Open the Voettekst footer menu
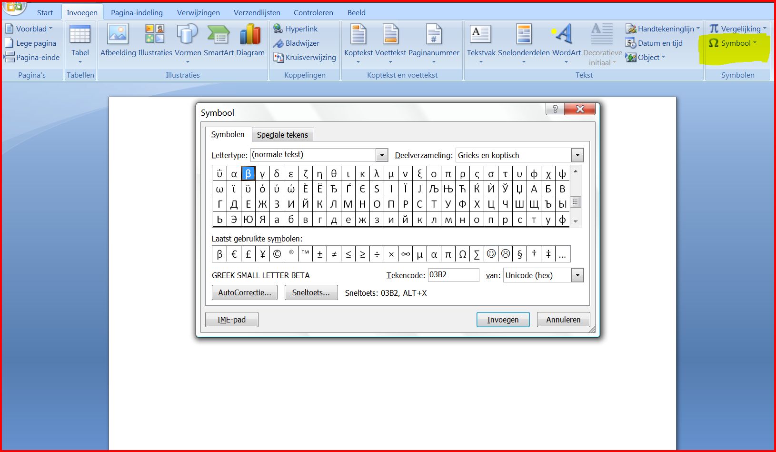Screen dimensions: 776x452 point(390,44)
